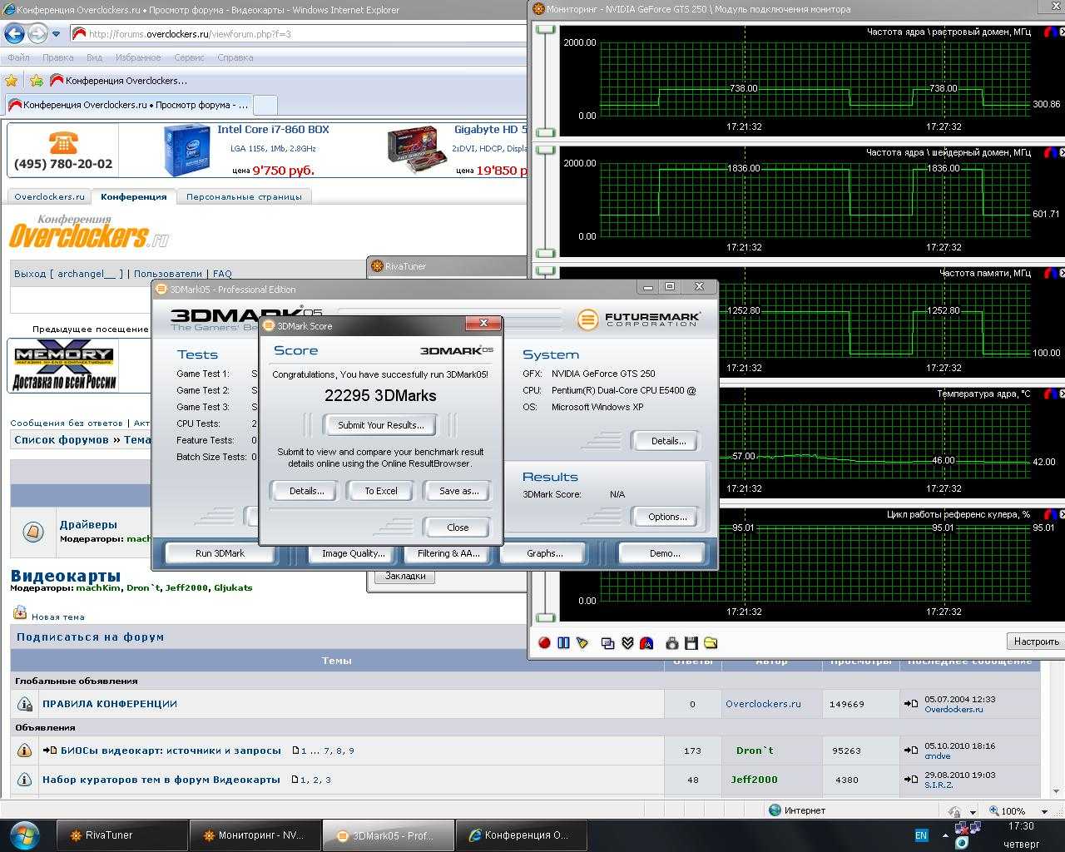The width and height of the screenshot is (1065, 852).
Task: Open the Подписаться на форум link
Action: pyautogui.click(x=90, y=637)
